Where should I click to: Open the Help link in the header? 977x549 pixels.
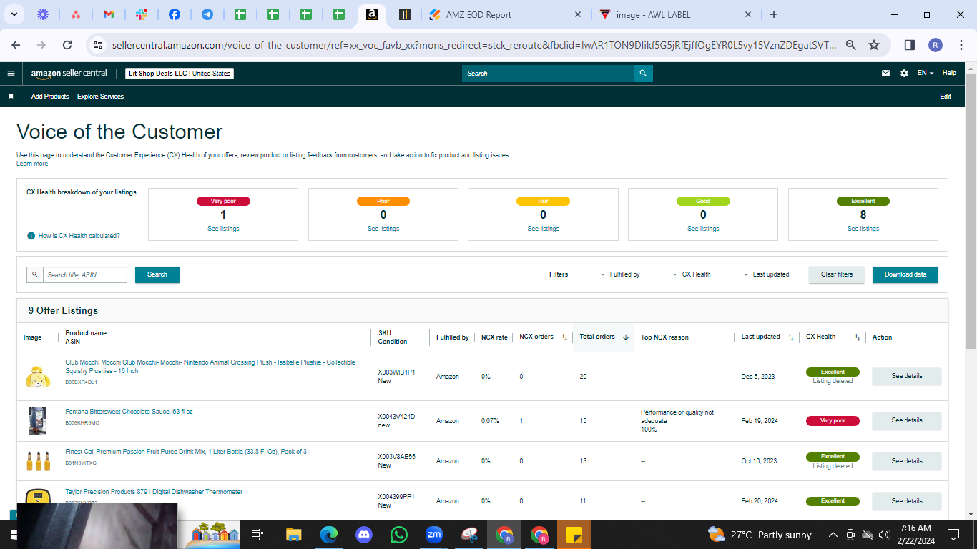point(949,73)
